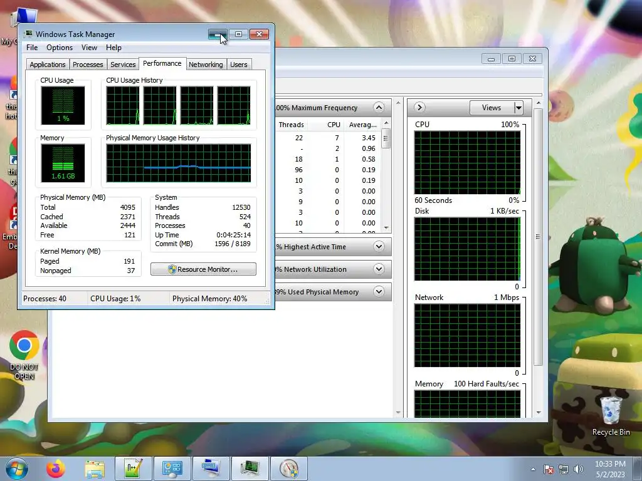Launch Firefox from the taskbar

(x=56, y=468)
